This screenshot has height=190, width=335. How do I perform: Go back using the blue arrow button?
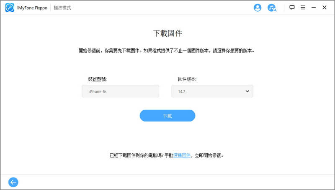[13, 182]
